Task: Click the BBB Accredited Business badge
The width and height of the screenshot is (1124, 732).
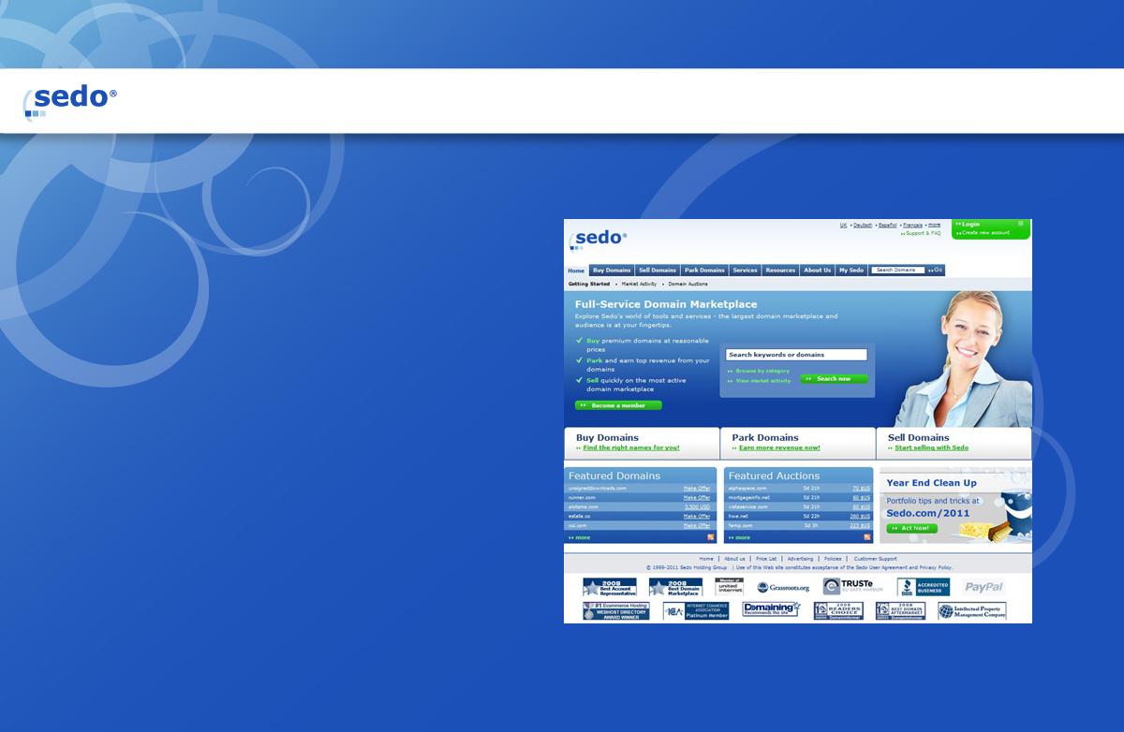Action: coord(923,587)
